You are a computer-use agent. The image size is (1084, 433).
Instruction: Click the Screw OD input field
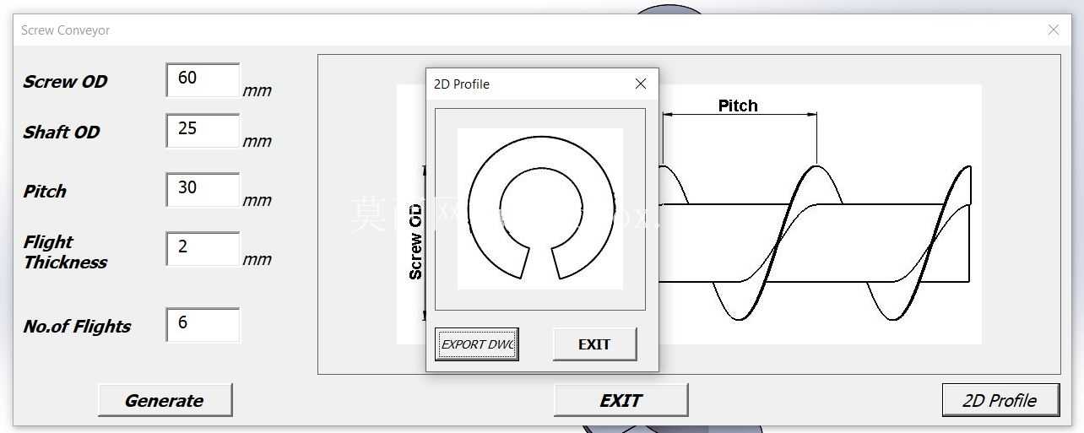pos(203,80)
